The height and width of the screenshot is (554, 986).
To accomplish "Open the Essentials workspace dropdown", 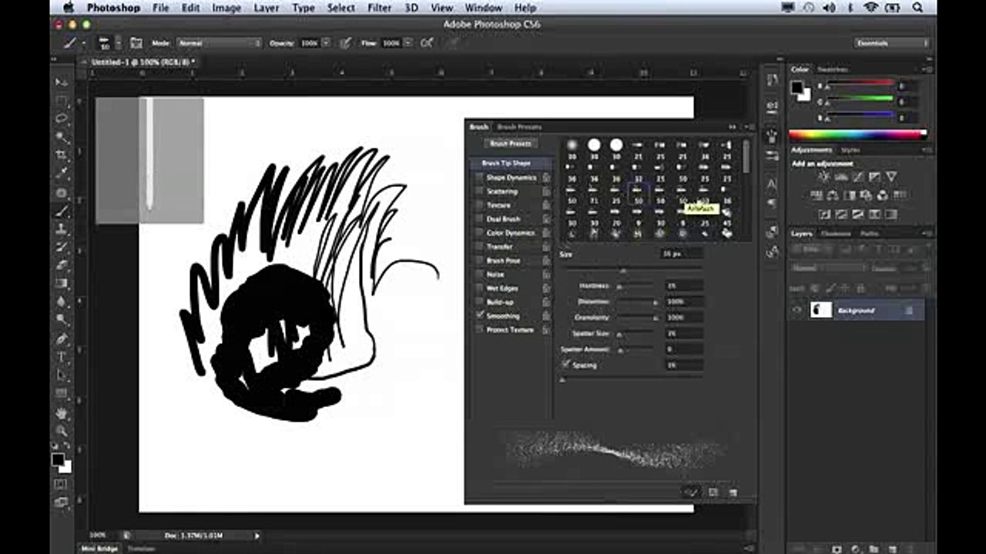I will 891,43.
